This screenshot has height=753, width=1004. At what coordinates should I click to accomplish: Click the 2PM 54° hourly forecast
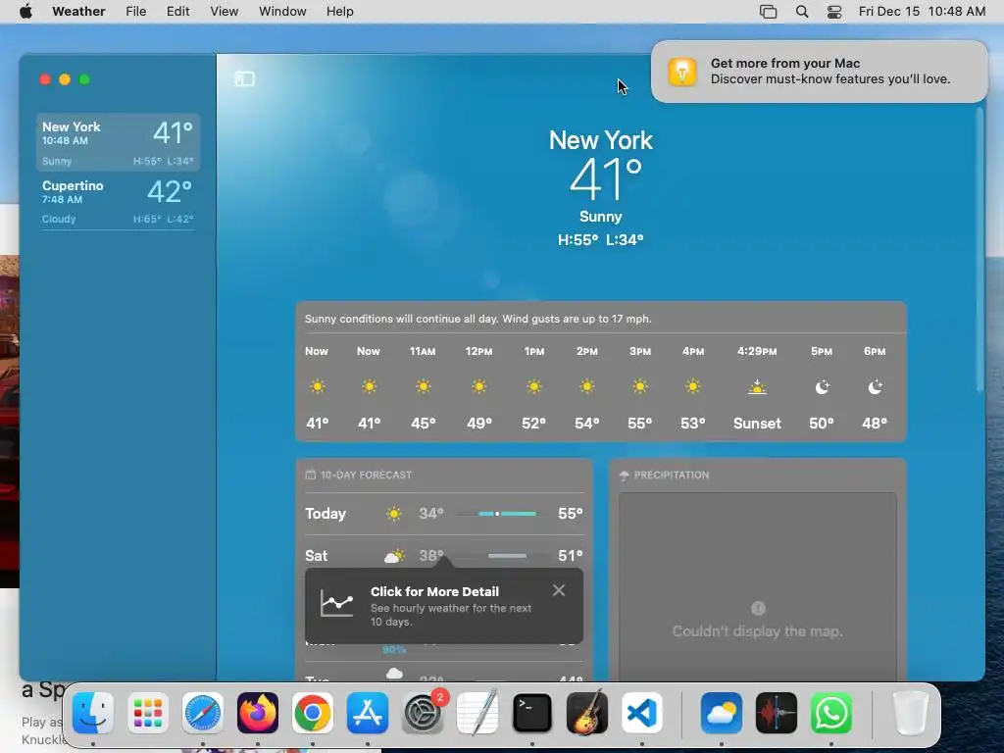(586, 386)
